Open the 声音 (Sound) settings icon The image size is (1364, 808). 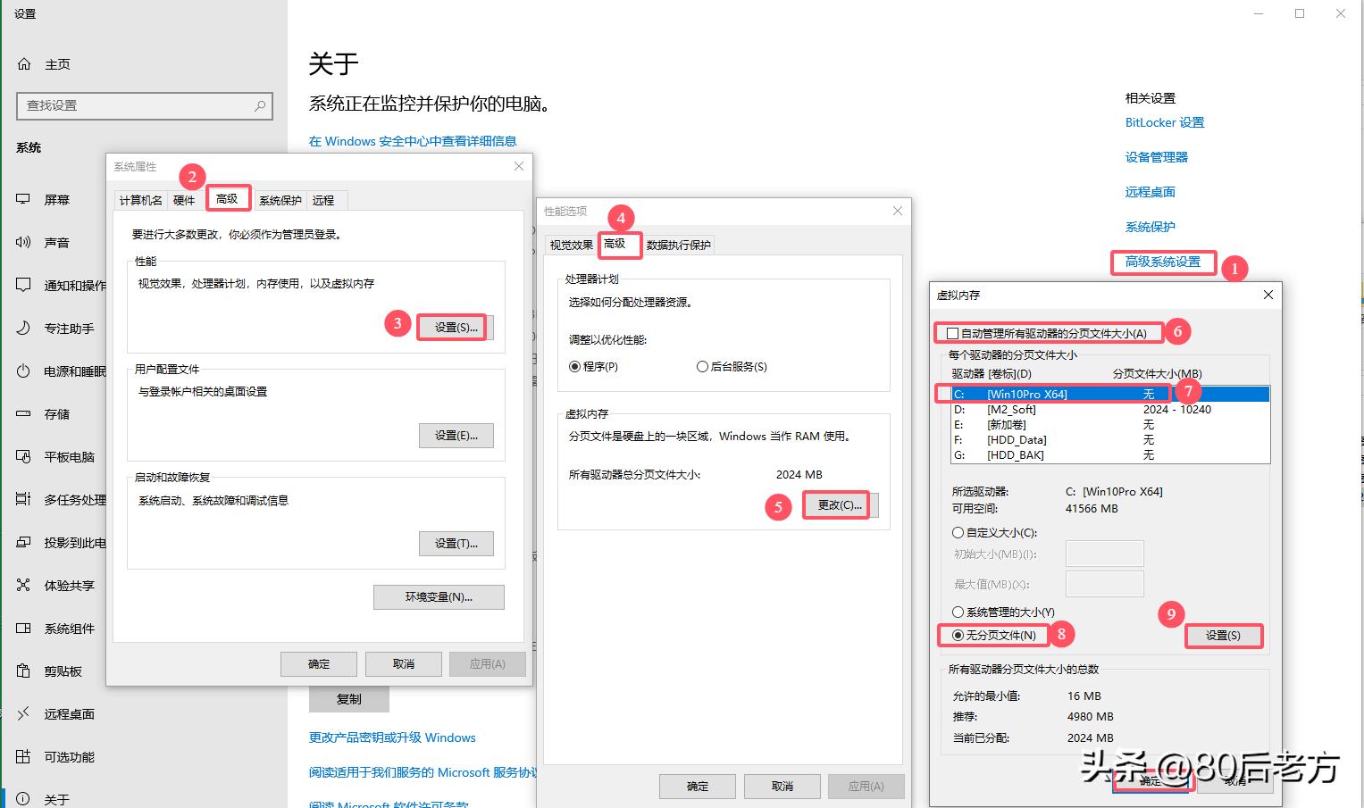[x=22, y=242]
